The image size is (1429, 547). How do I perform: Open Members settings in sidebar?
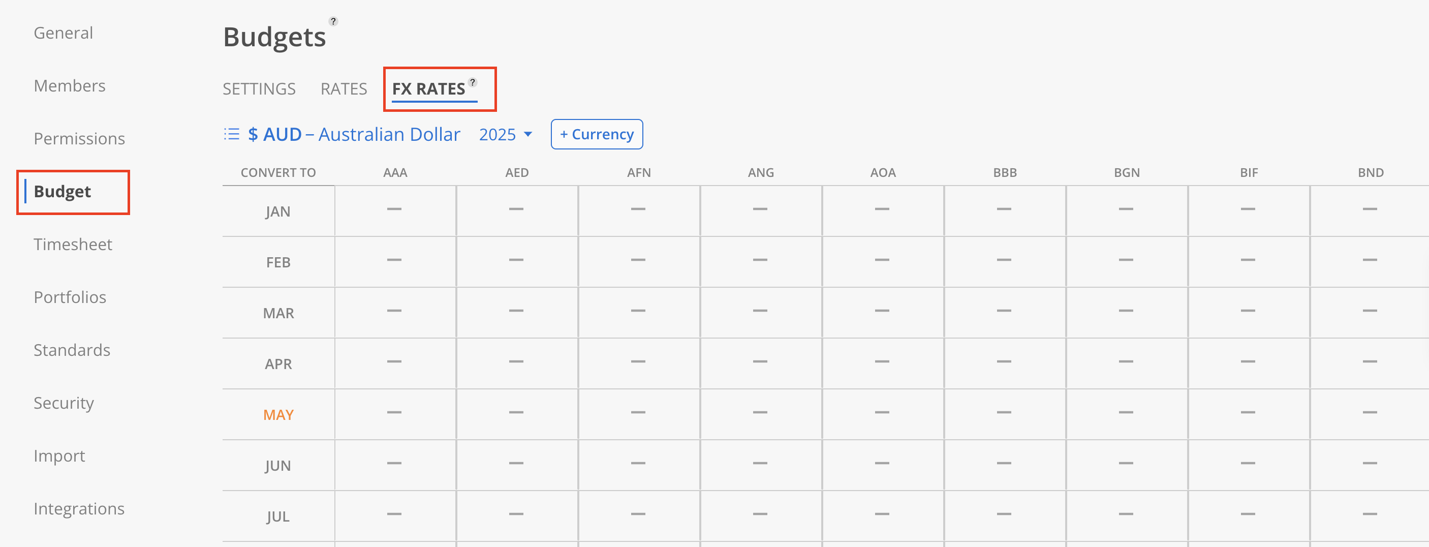click(69, 85)
